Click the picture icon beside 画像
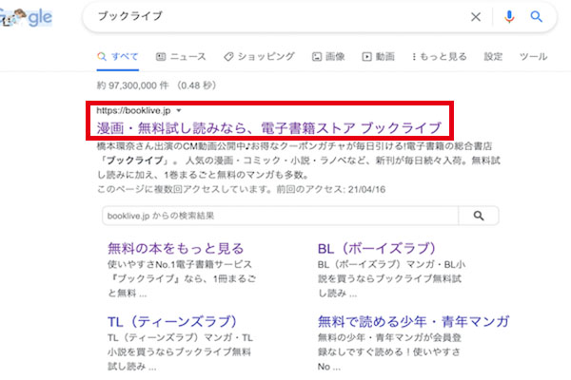Viewport: 571px width, 380px height. (x=317, y=57)
